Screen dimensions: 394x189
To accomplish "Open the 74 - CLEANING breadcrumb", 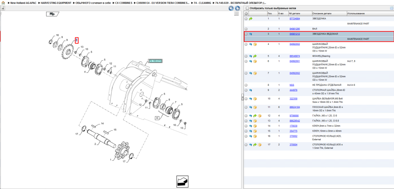I will click(x=201, y=3).
